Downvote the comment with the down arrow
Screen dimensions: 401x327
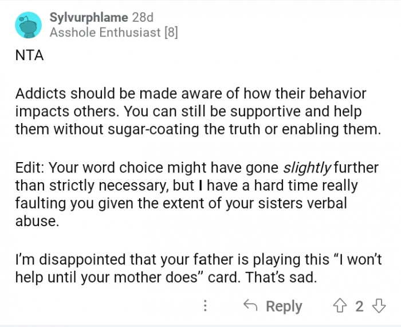pos(379,306)
